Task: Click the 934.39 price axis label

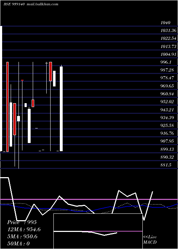Action: [x=167, y=117]
